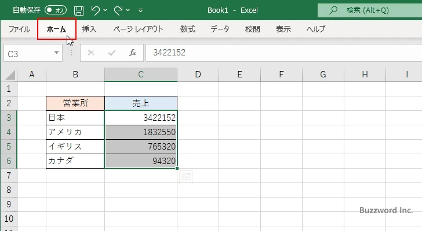Open the ヘルプ tab
Viewport: 422px width, 231px height.
(x=316, y=29)
